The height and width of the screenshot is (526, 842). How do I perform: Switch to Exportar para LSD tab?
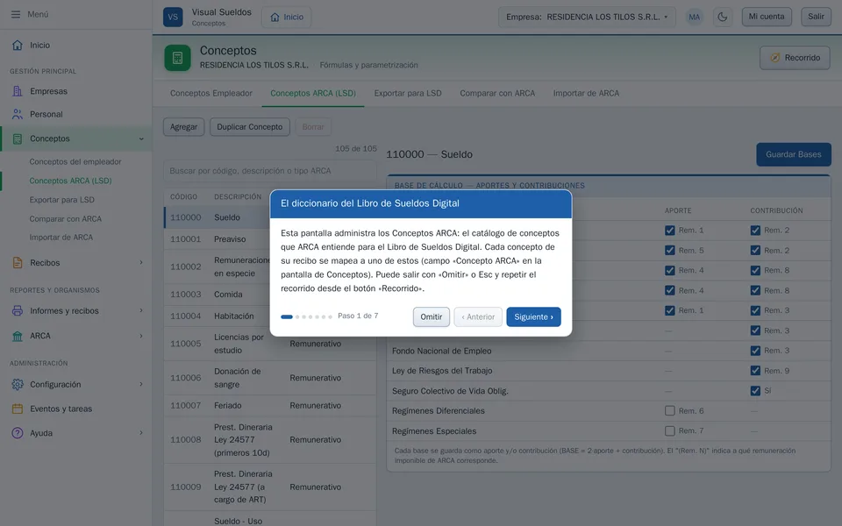click(408, 94)
